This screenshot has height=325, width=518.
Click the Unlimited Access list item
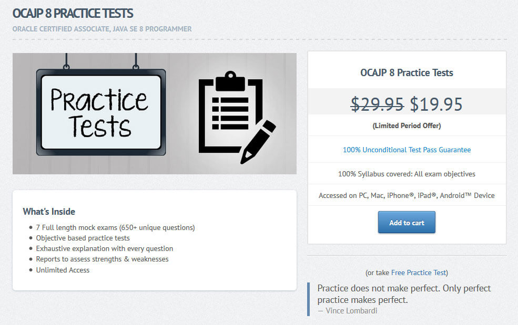(63, 270)
